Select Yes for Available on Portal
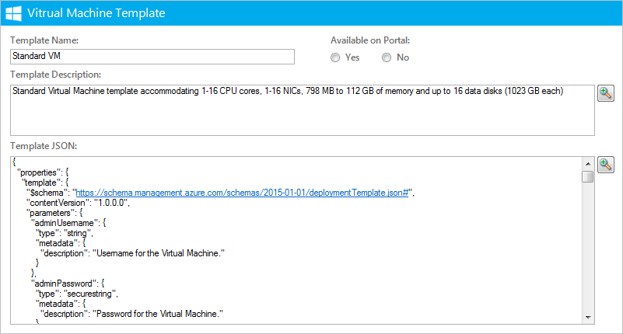This screenshot has width=623, height=334. (x=335, y=57)
